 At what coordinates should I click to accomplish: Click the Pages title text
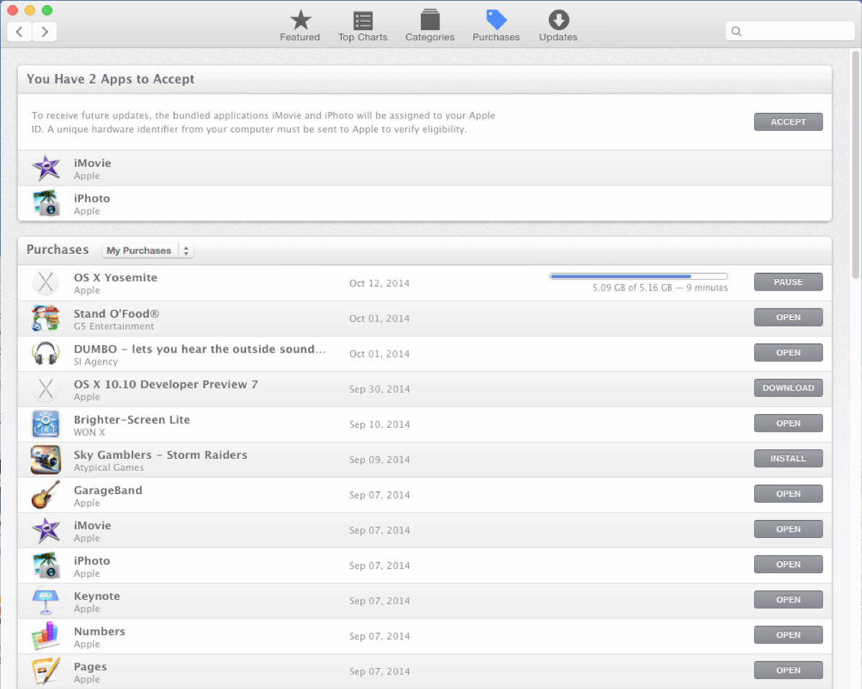coord(90,667)
